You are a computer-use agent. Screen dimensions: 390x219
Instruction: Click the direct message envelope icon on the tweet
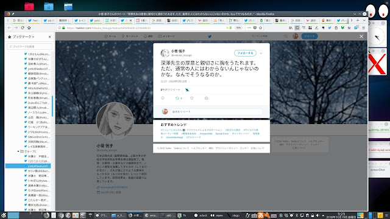(x=206, y=99)
